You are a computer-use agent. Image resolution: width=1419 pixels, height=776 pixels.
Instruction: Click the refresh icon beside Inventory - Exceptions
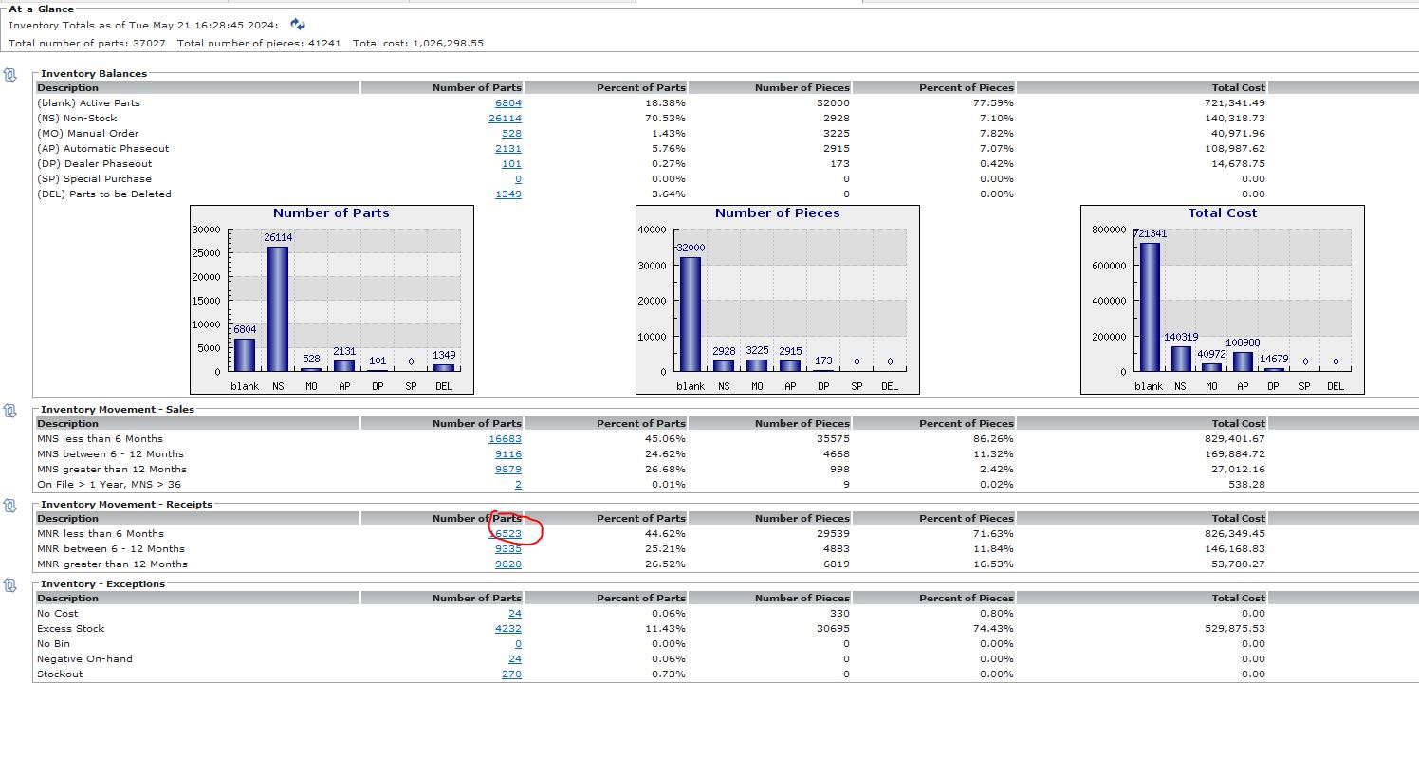[10, 586]
